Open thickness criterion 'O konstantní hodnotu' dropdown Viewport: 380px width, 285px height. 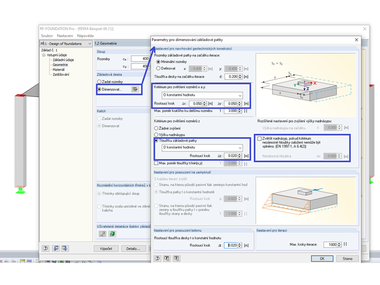point(202,147)
